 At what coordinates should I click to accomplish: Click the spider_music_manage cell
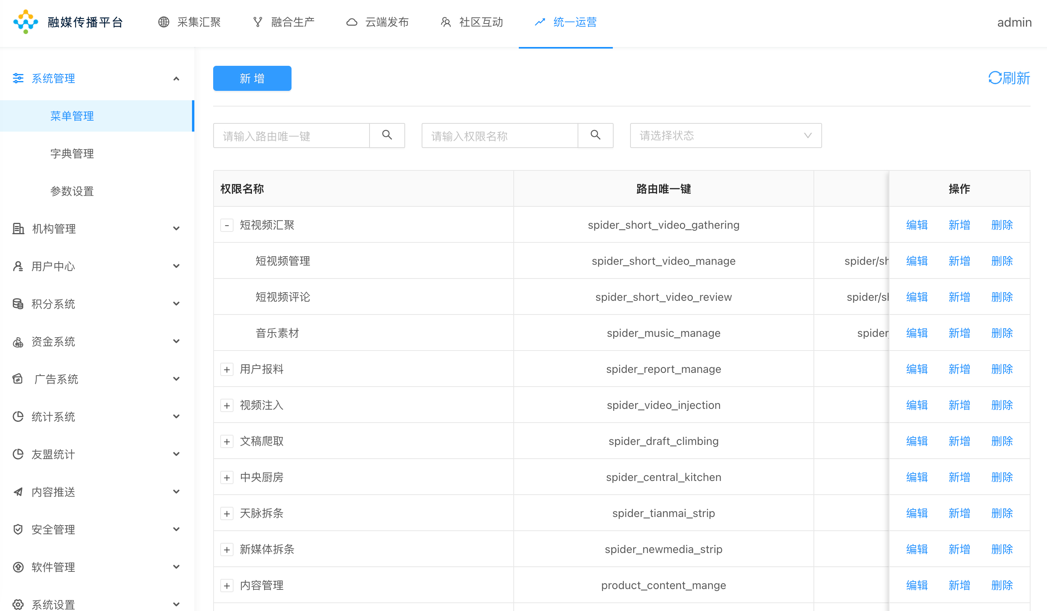663,333
